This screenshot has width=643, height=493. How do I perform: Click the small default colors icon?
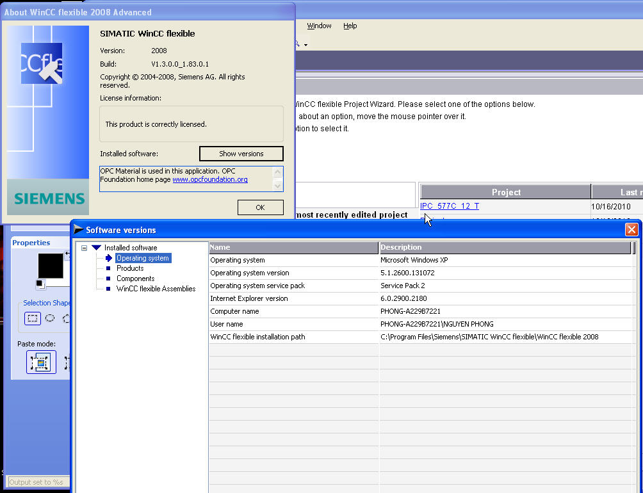point(40,284)
